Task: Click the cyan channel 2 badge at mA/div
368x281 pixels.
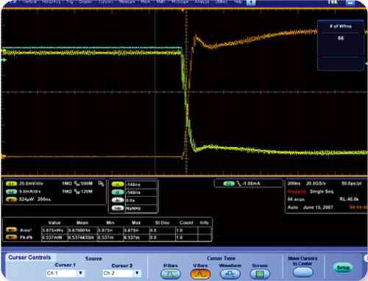Action: (x=11, y=191)
